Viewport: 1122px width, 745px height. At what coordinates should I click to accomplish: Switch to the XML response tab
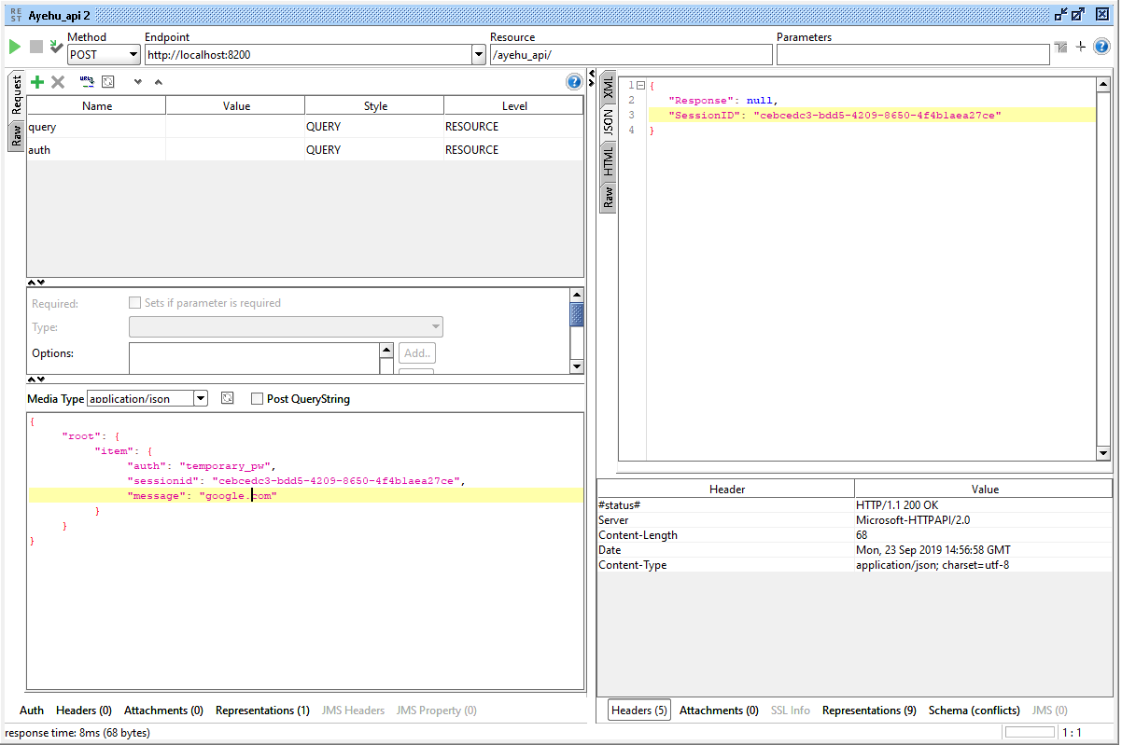tap(609, 90)
